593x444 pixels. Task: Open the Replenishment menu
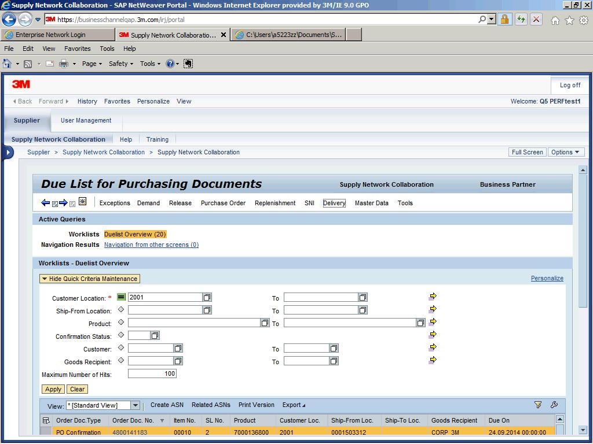(x=275, y=203)
